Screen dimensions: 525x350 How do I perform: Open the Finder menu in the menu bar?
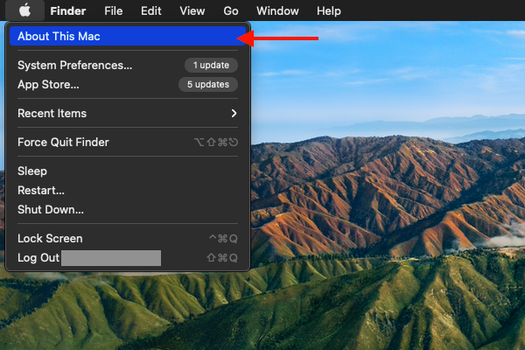tap(68, 11)
